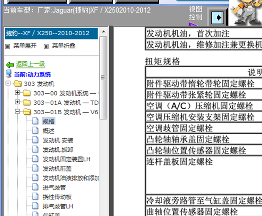Click the 菜单折叠 menu collapse icon

[x=46, y=46]
